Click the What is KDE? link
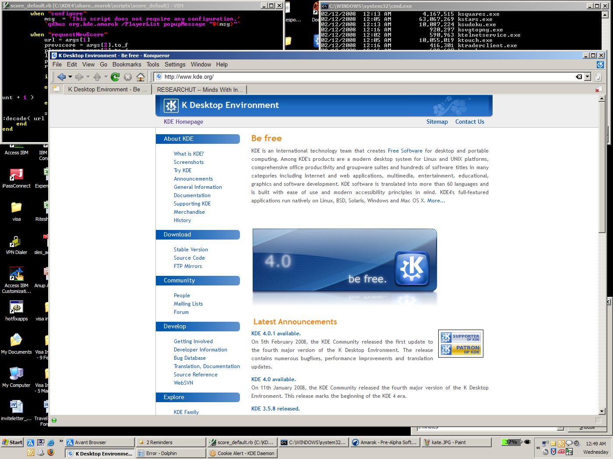The height and width of the screenshot is (459, 613). pos(189,154)
